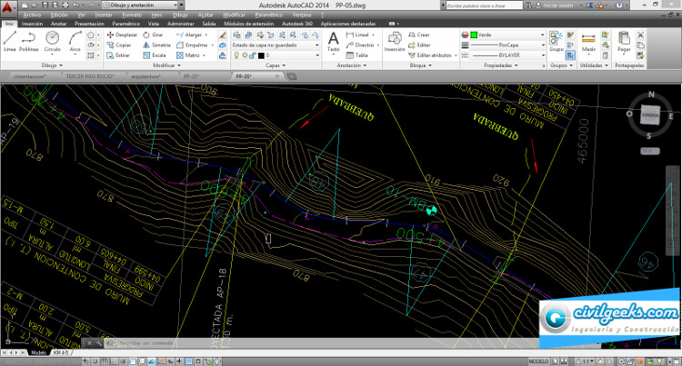Click the Desplazar move tool
Image resolution: width=682 pixels, height=366 pixels.
pyautogui.click(x=122, y=34)
